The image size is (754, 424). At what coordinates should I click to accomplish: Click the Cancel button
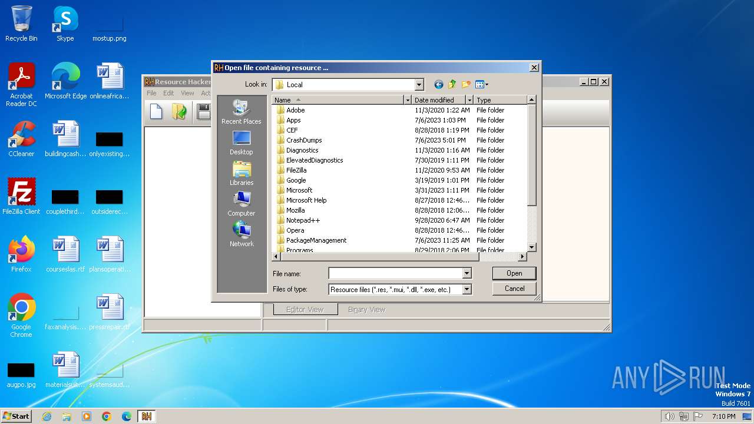(x=514, y=289)
